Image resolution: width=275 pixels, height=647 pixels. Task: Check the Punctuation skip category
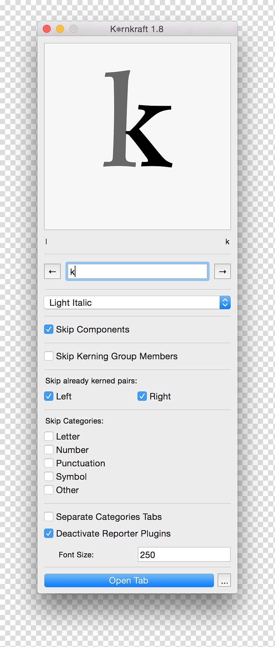click(49, 463)
